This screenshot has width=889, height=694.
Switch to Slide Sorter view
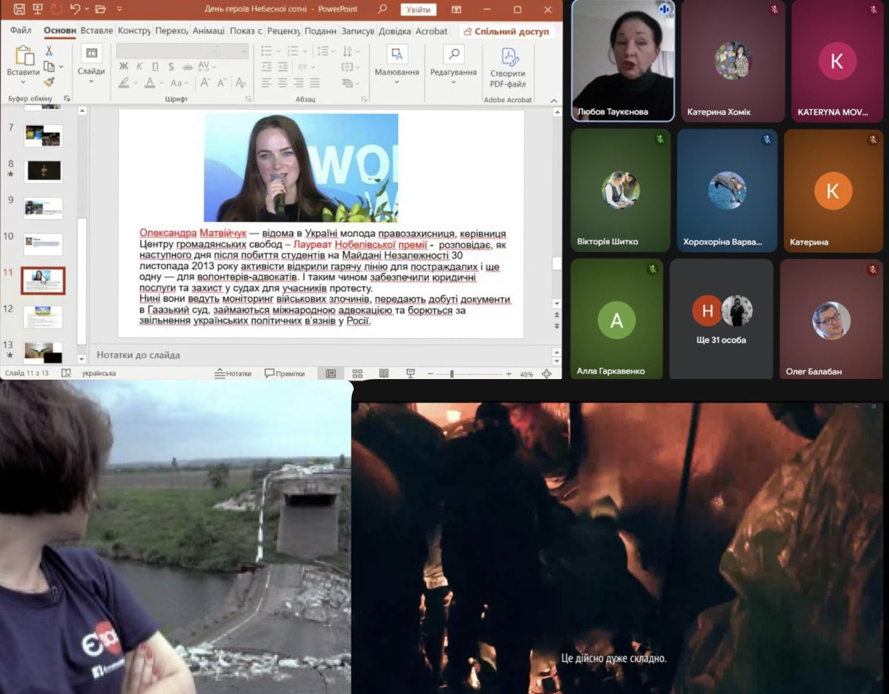click(x=357, y=374)
